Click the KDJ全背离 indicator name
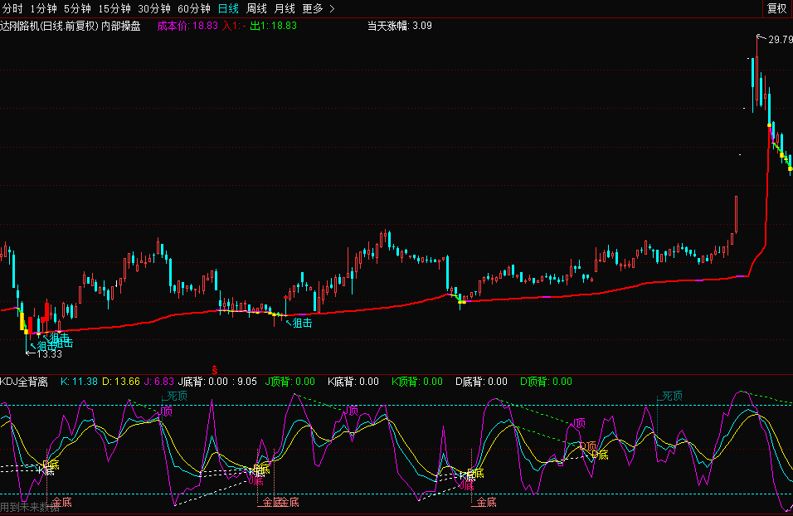Image resolution: width=793 pixels, height=516 pixels. (x=24, y=382)
